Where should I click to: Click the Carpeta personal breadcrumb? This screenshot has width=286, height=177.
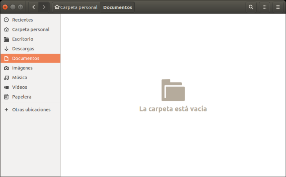tap(76, 7)
